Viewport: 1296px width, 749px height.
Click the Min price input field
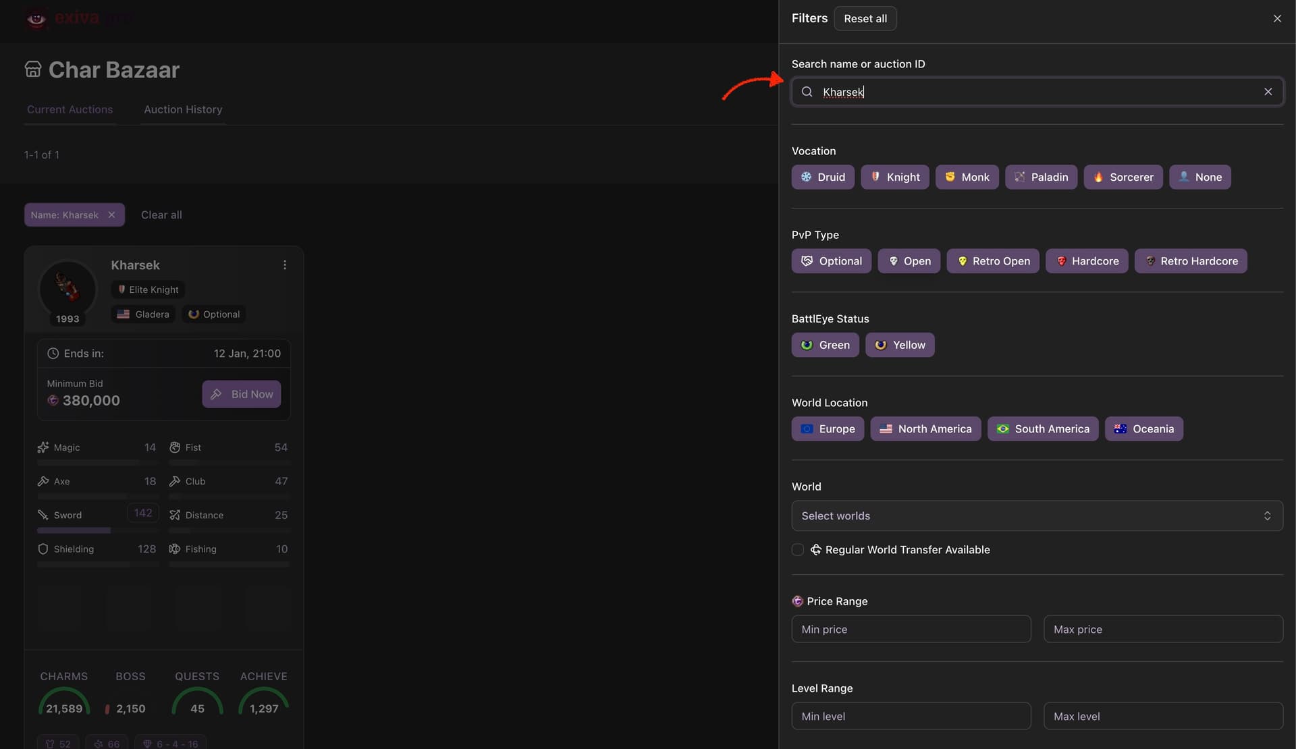click(x=911, y=628)
